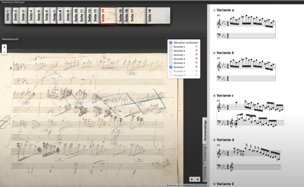This screenshot has width=304, height=187.
Task: Enable the Variante c checkbox
Action: click(171, 55)
